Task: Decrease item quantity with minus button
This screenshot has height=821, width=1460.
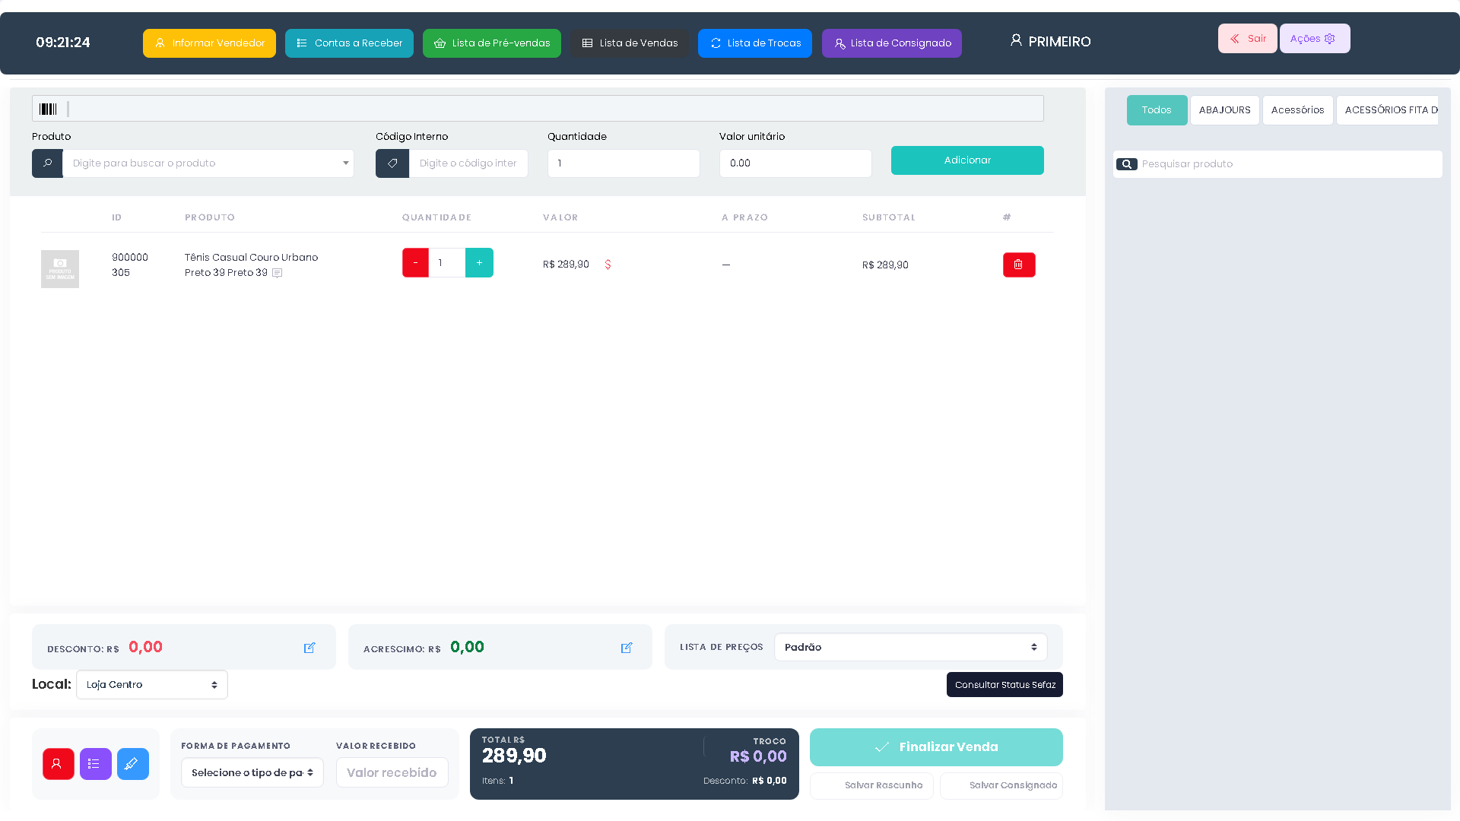Action: [415, 263]
